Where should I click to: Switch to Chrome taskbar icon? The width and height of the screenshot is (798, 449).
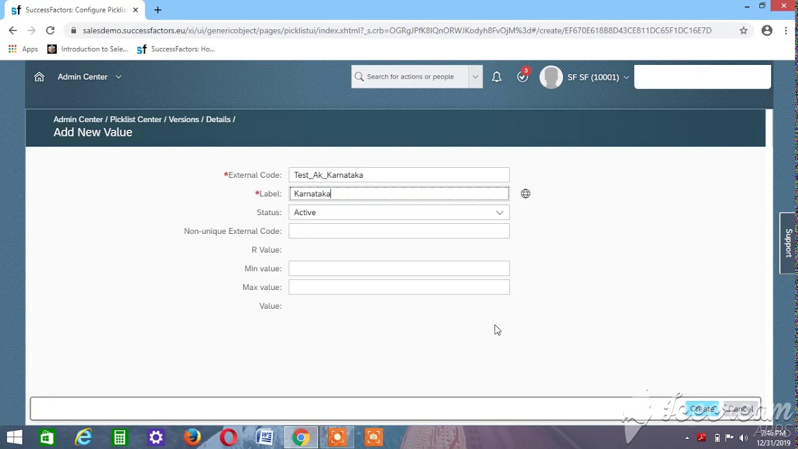click(301, 437)
